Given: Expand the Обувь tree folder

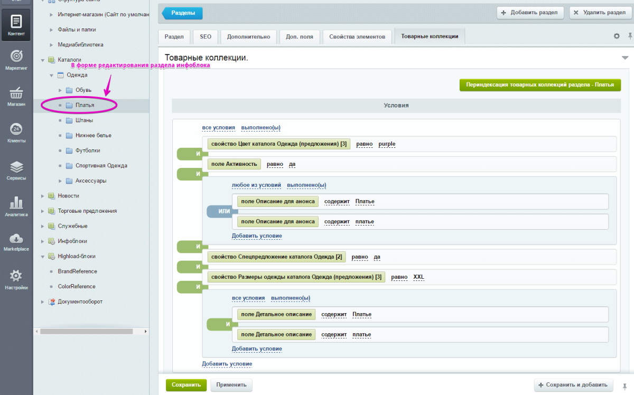Looking at the screenshot, I should pos(60,90).
